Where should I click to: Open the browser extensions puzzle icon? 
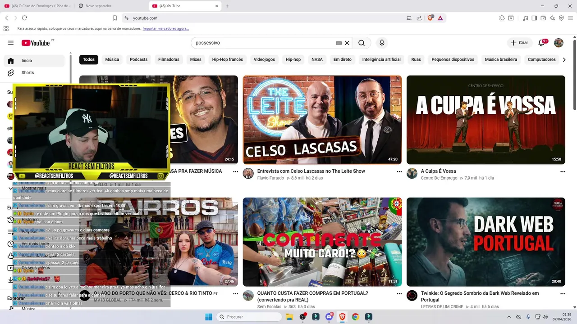[502, 18]
